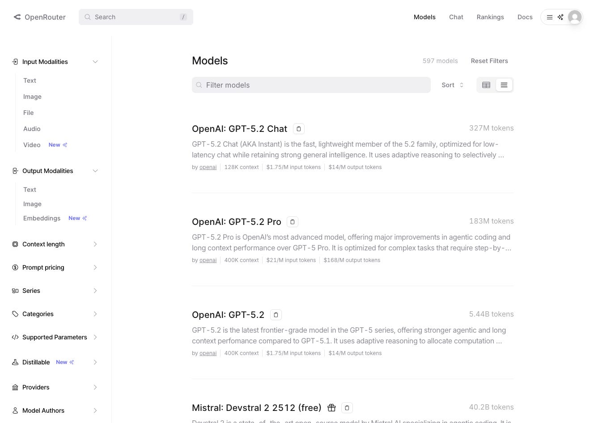
Task: Collapse the Input Modalities section chevron
Action: 95,62
